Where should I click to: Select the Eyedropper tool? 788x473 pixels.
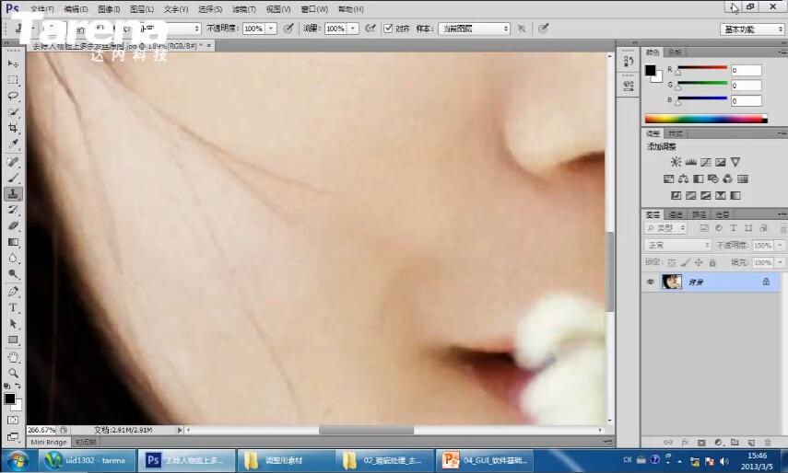coord(13,145)
